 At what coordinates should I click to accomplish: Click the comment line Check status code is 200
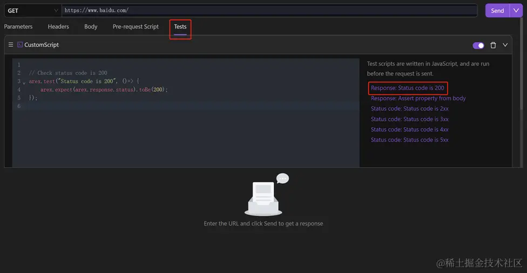click(68, 73)
